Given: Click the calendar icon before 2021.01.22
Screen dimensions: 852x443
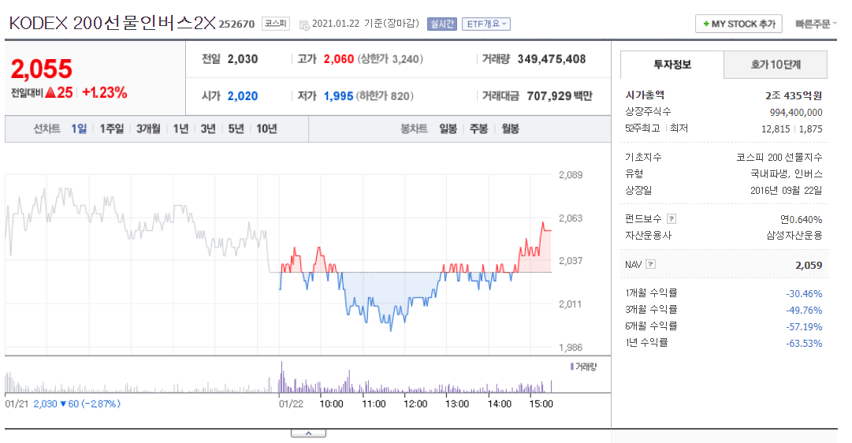Looking at the screenshot, I should click(304, 24).
